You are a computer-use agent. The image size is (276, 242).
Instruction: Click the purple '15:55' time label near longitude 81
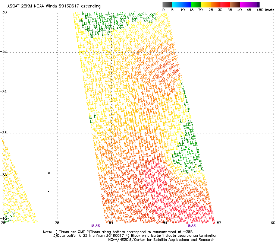[x=95, y=226]
